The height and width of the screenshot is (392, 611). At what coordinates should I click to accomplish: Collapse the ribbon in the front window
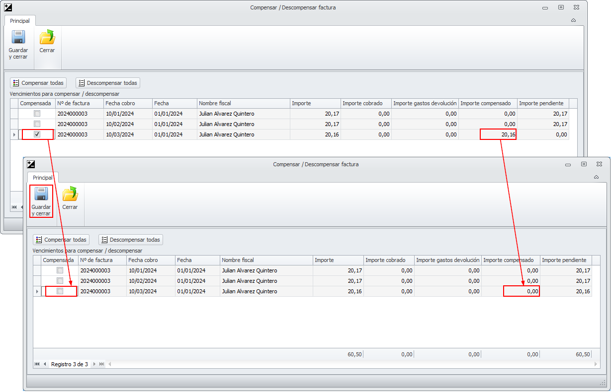click(x=596, y=177)
